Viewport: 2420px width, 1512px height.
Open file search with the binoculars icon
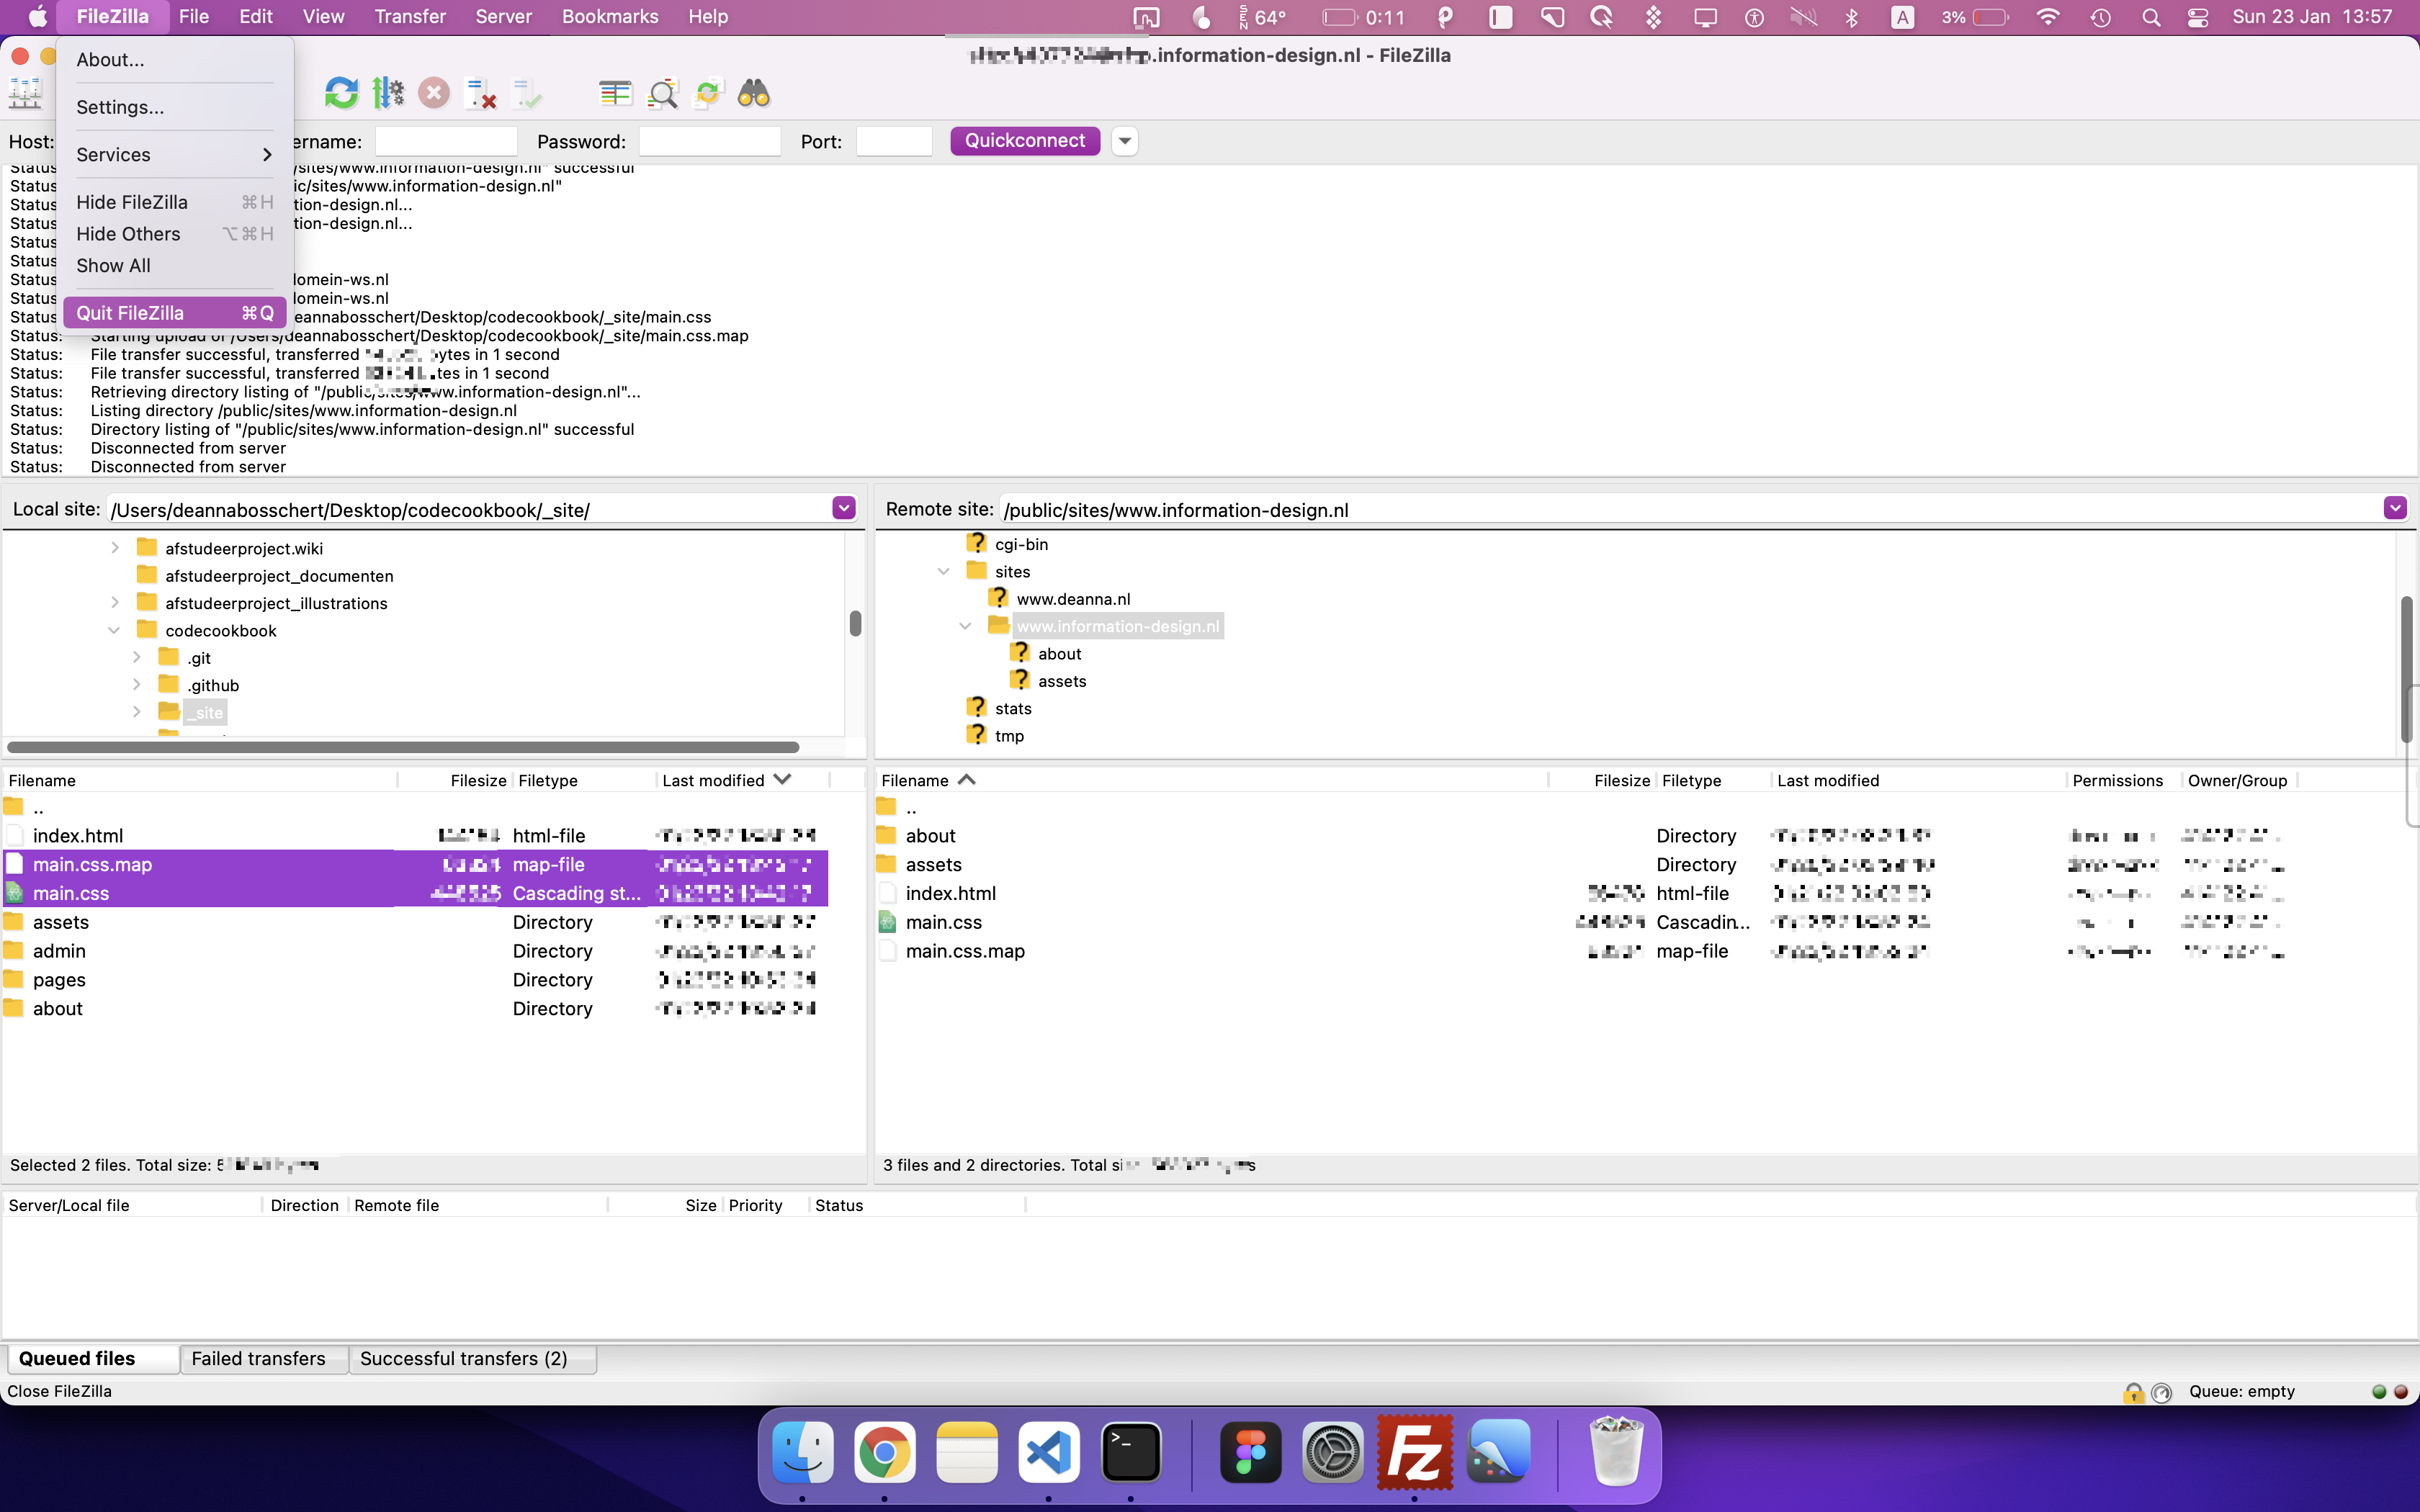click(754, 92)
